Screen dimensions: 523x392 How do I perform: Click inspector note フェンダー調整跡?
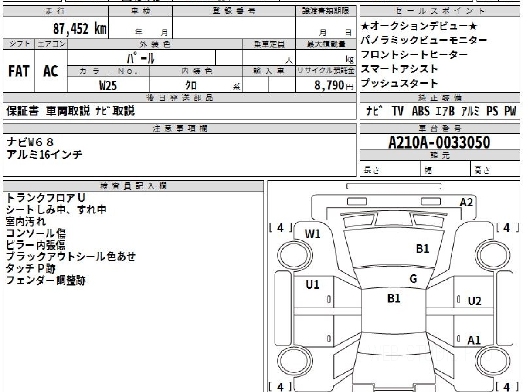pos(46,280)
